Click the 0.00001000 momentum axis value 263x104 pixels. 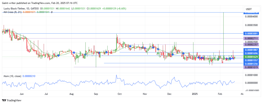pyautogui.click(x=251, y=75)
